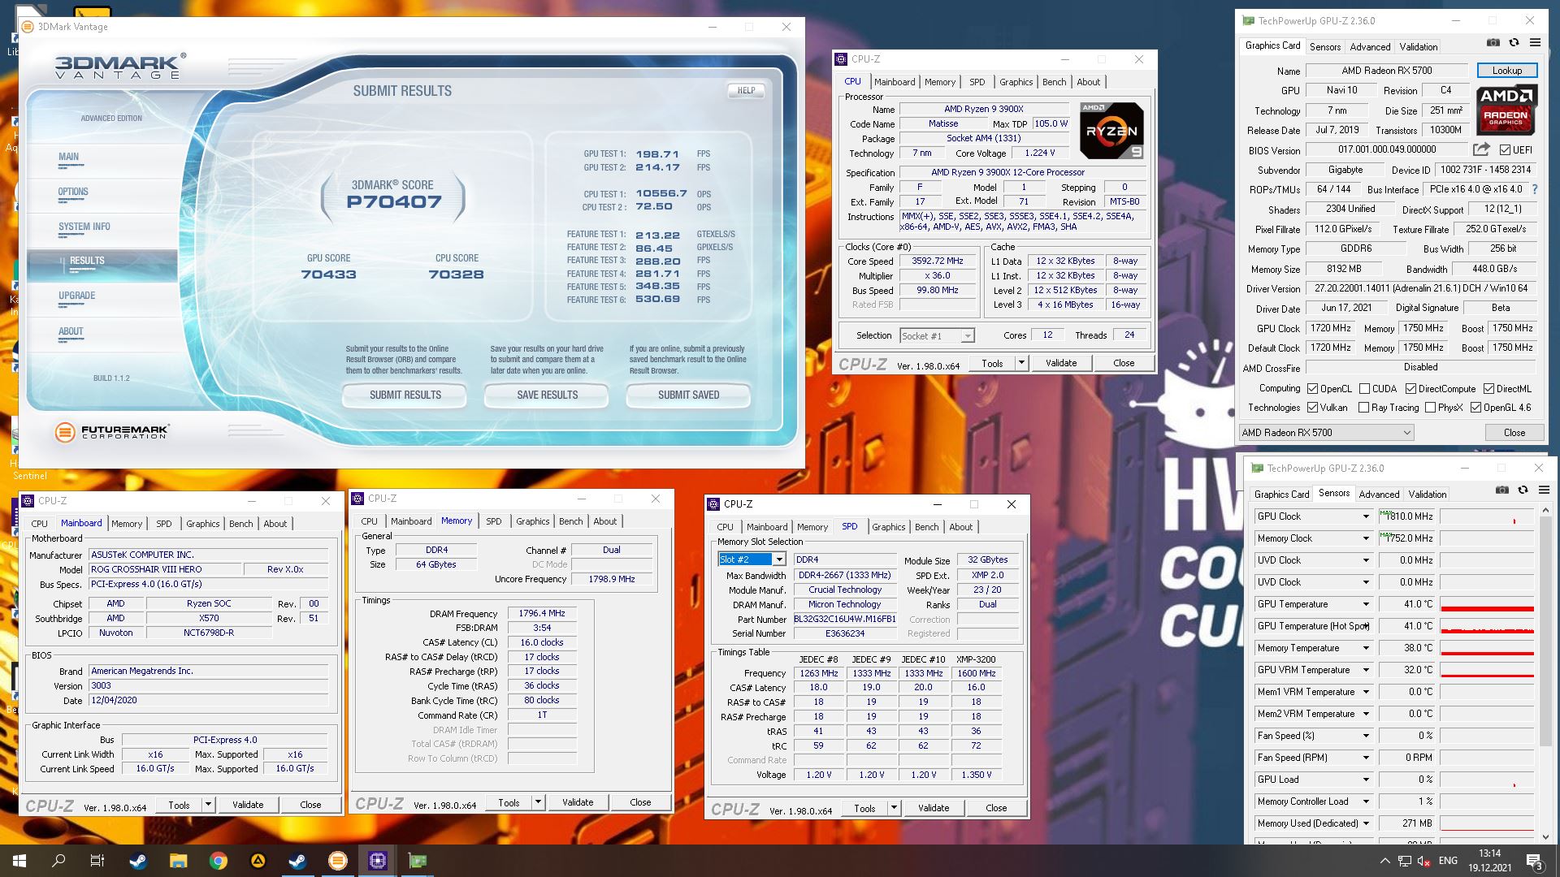Click the Ryzen 9 logo in CPU-Z
This screenshot has height=877, width=1560.
[1111, 130]
